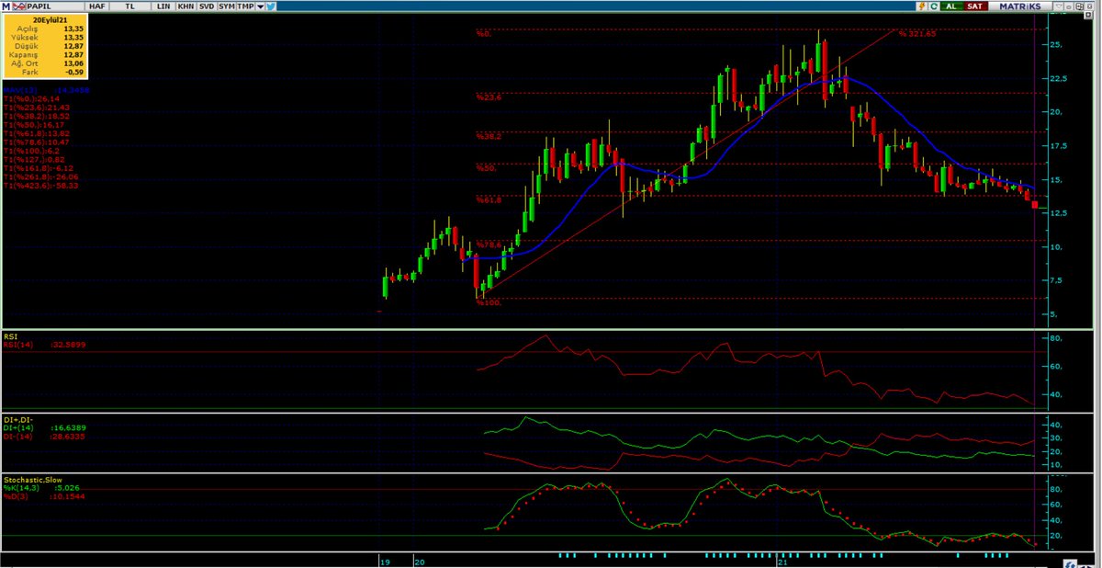
Task: Select the Kapanış 12,87 row in data box
Action: coord(46,54)
